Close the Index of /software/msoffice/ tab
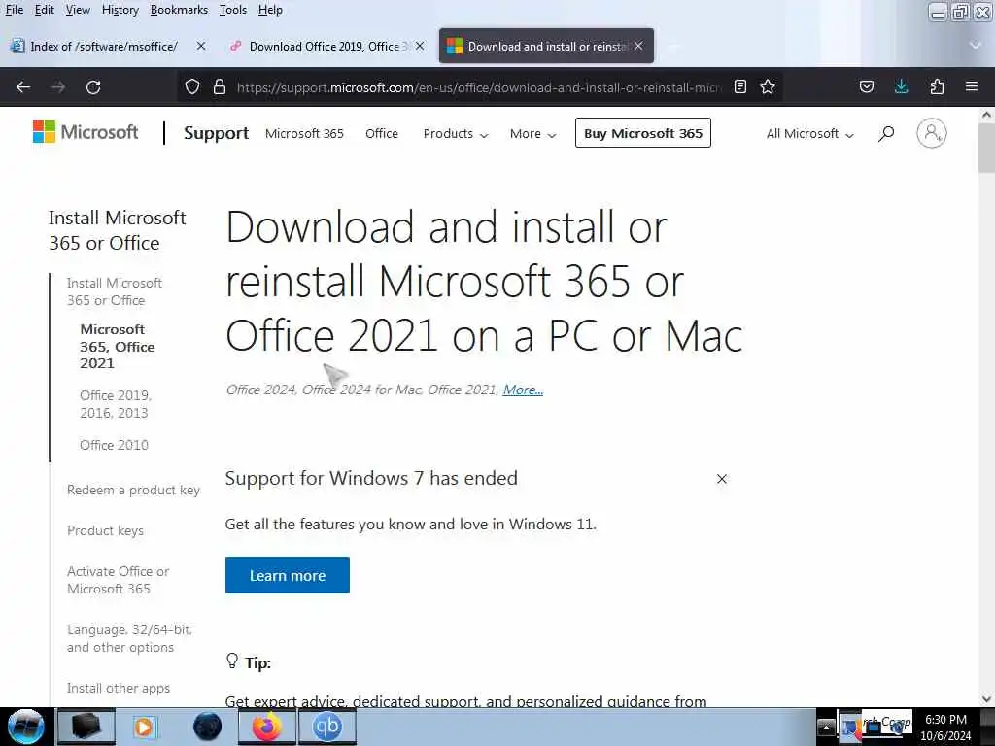995x746 pixels. pos(200,46)
